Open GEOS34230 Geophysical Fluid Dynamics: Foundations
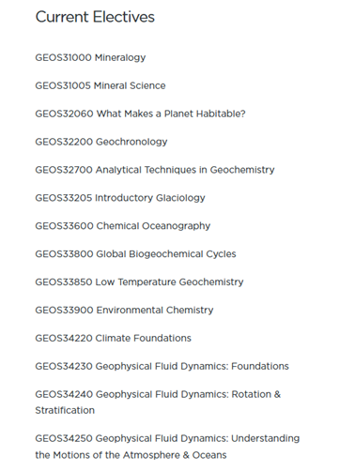The height and width of the screenshot is (471, 339). coord(162,366)
